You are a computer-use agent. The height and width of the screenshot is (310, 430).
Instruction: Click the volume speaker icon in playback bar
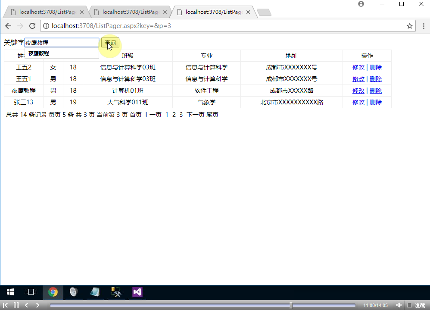pyautogui.click(x=399, y=305)
